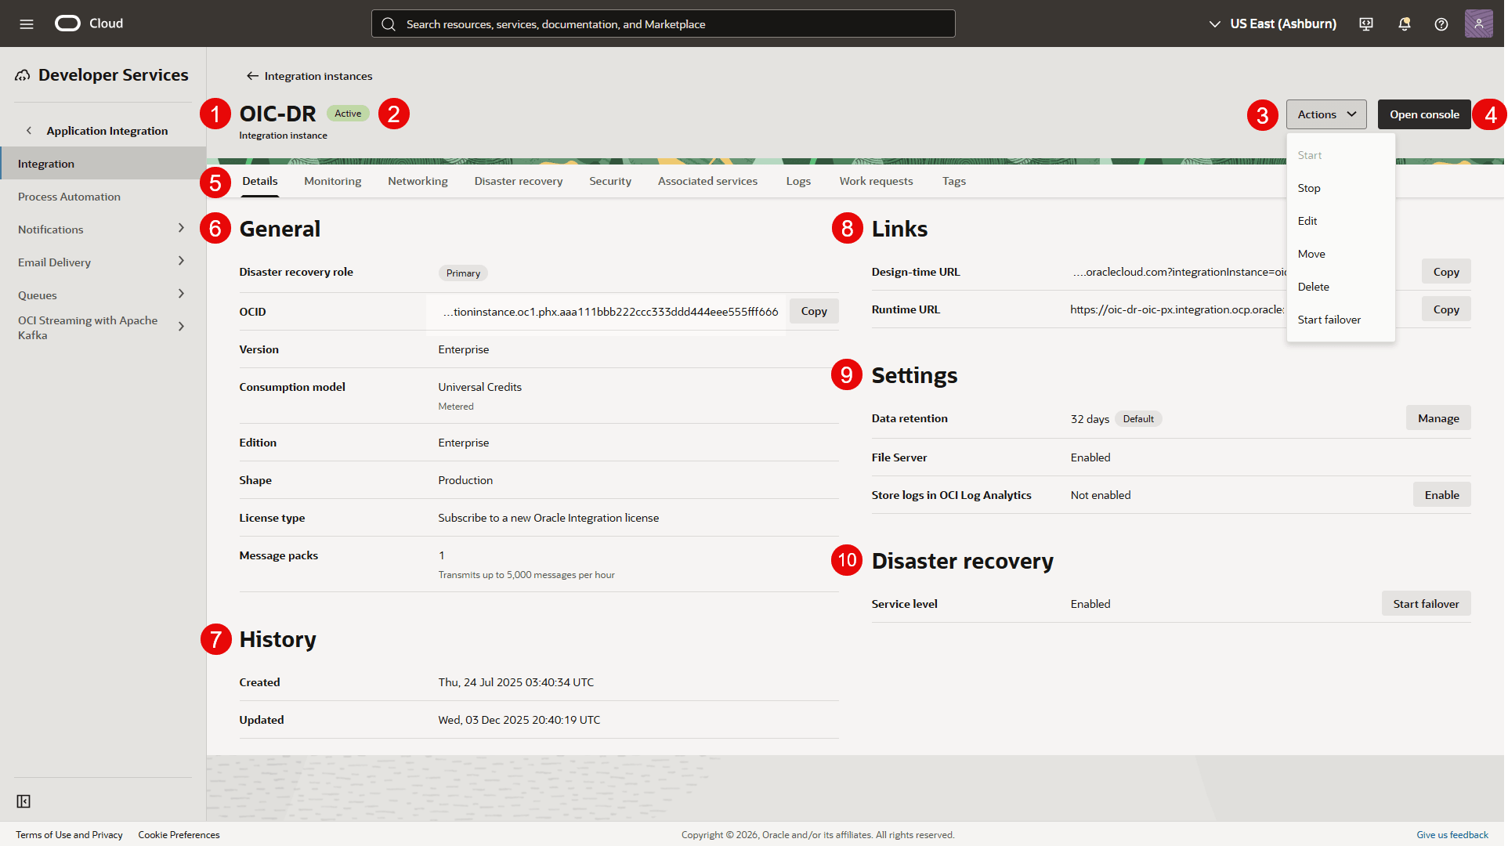
Task: Expand the Queues section
Action: (x=37, y=295)
